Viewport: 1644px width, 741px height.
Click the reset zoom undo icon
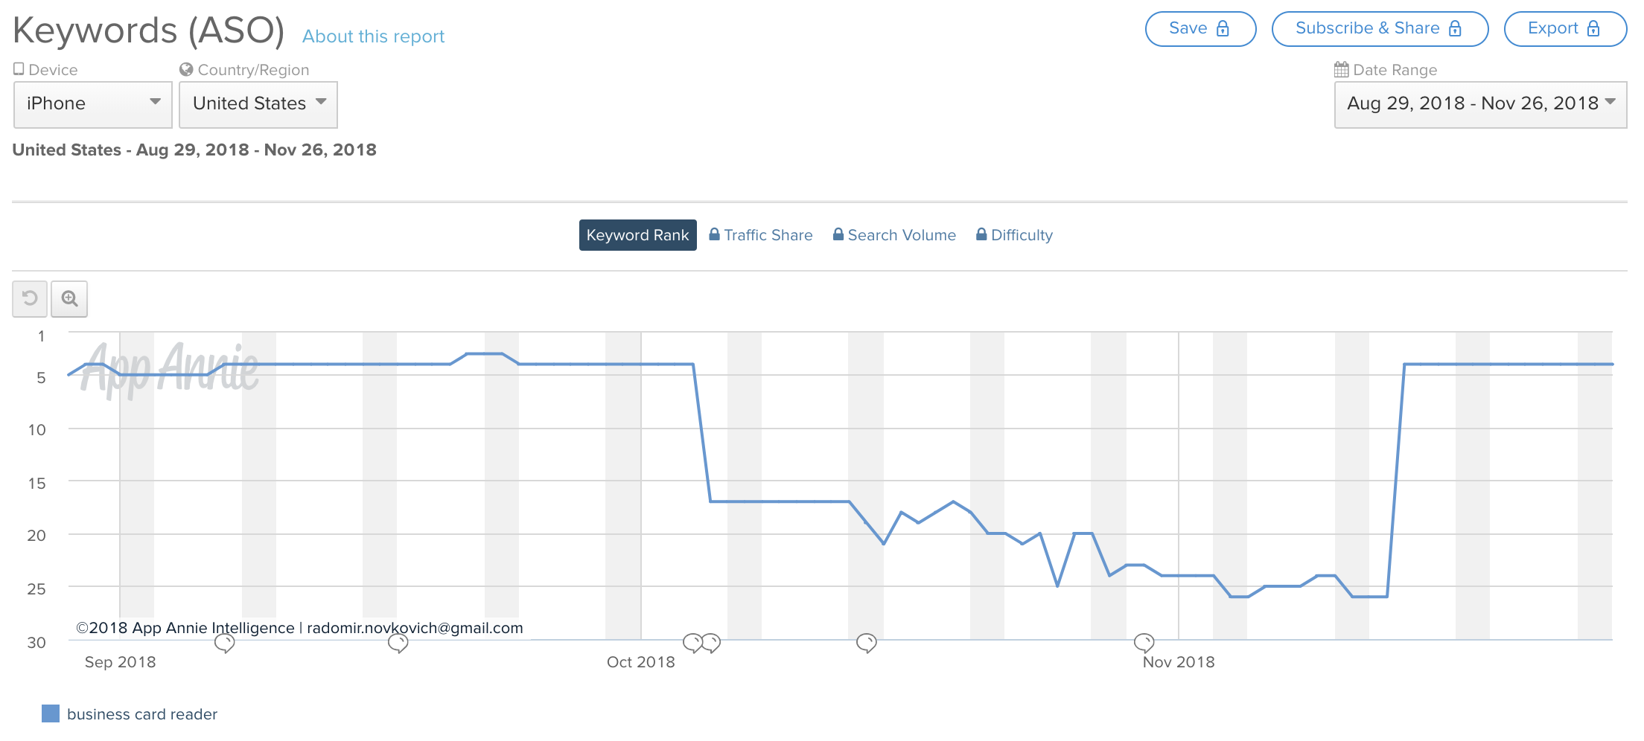(x=30, y=298)
